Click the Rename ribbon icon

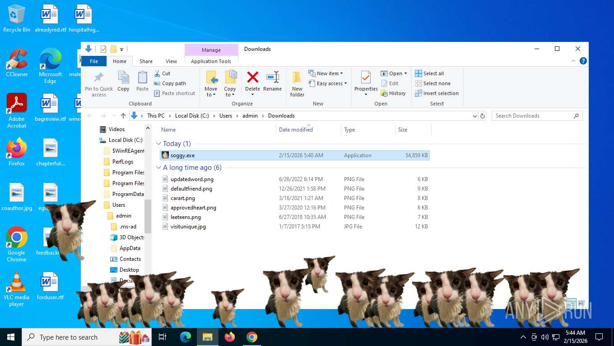coord(272,77)
